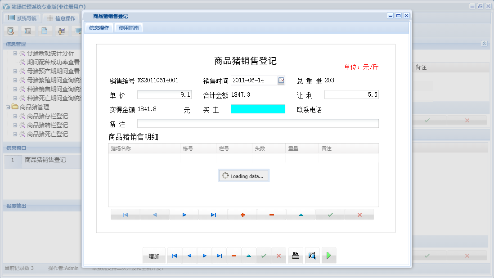This screenshot has height=278, width=494.
Task: Jump to first detail record icon
Action: (x=125, y=215)
